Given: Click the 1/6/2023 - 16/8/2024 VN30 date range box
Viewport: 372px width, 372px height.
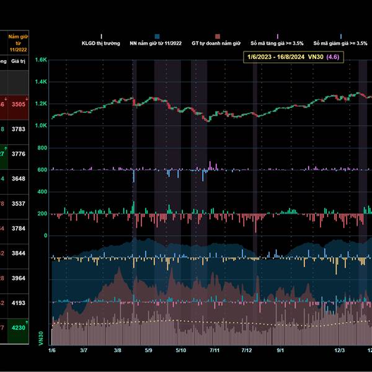Looking at the screenshot, I should point(293,57).
